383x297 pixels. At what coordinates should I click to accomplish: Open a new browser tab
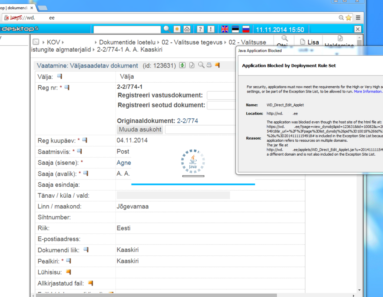click(x=43, y=8)
